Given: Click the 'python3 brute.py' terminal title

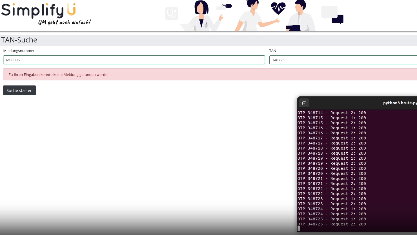Looking at the screenshot, I should pos(400,103).
